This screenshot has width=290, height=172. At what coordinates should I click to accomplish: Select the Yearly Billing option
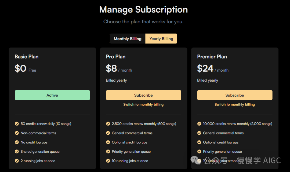pos(161,39)
